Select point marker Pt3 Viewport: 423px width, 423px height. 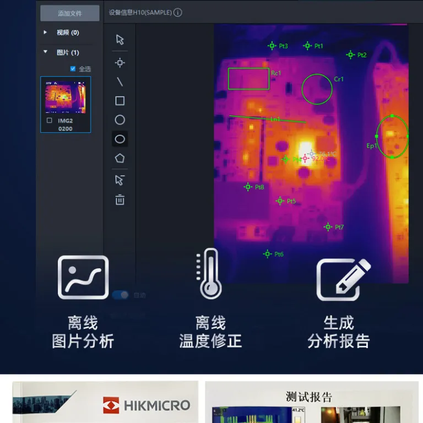pyautogui.click(x=272, y=46)
